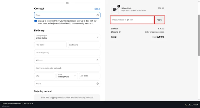This screenshot has height=108, width=200.
Task: Focus the Email input field
Action: (67, 15)
